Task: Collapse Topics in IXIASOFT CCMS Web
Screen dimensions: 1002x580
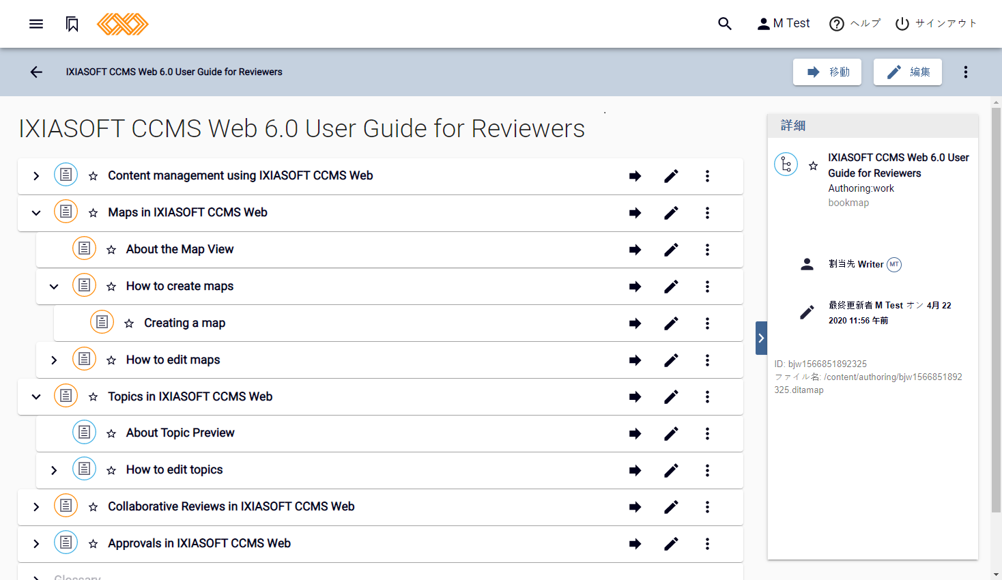Action: tap(36, 397)
